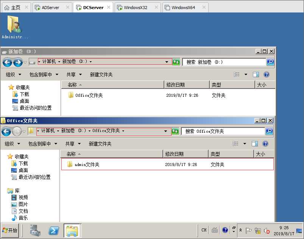Click muted volume tray icon
The width and height of the screenshot is (304, 239).
(267, 230)
